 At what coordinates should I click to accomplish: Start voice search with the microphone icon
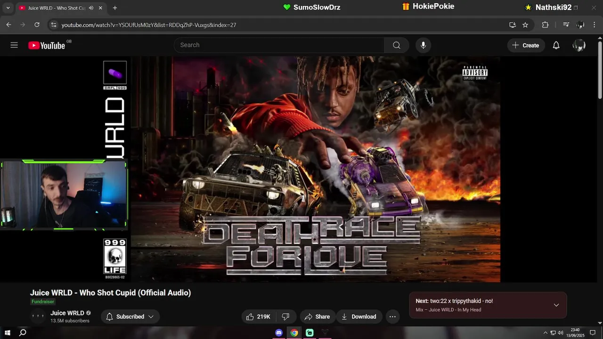tap(423, 45)
